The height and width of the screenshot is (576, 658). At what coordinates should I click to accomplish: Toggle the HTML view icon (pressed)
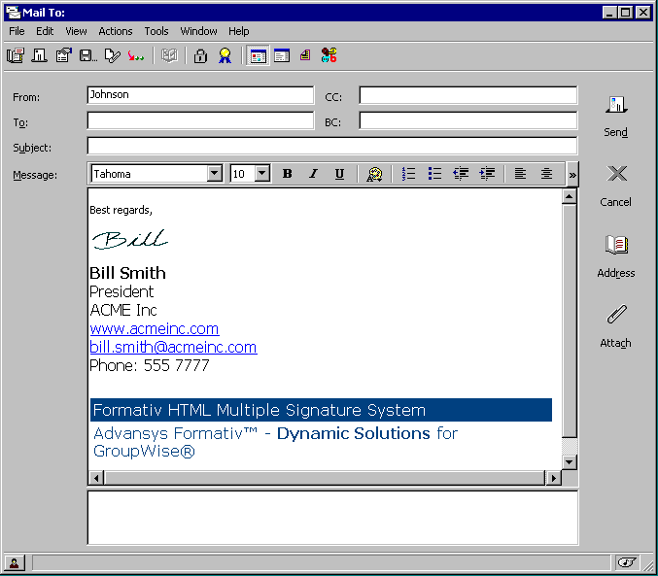pyautogui.click(x=258, y=55)
